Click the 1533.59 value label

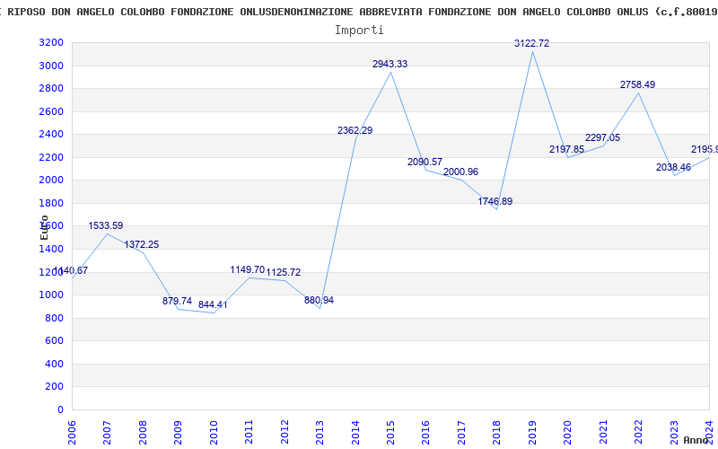[106, 226]
